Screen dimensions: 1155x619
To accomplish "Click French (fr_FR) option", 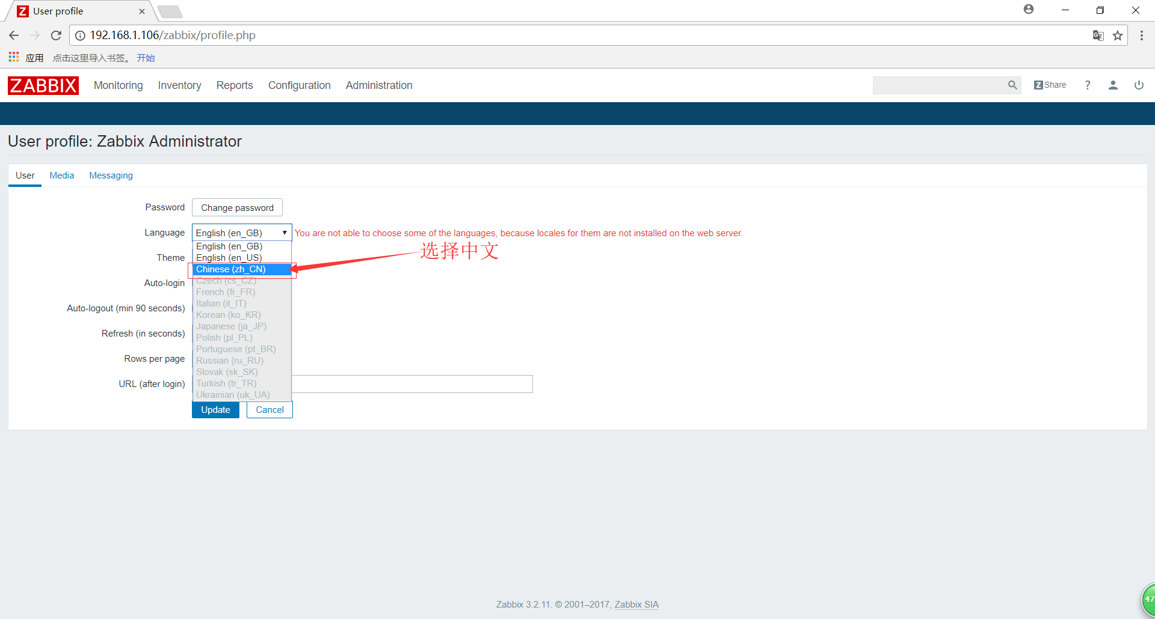I will tap(242, 292).
